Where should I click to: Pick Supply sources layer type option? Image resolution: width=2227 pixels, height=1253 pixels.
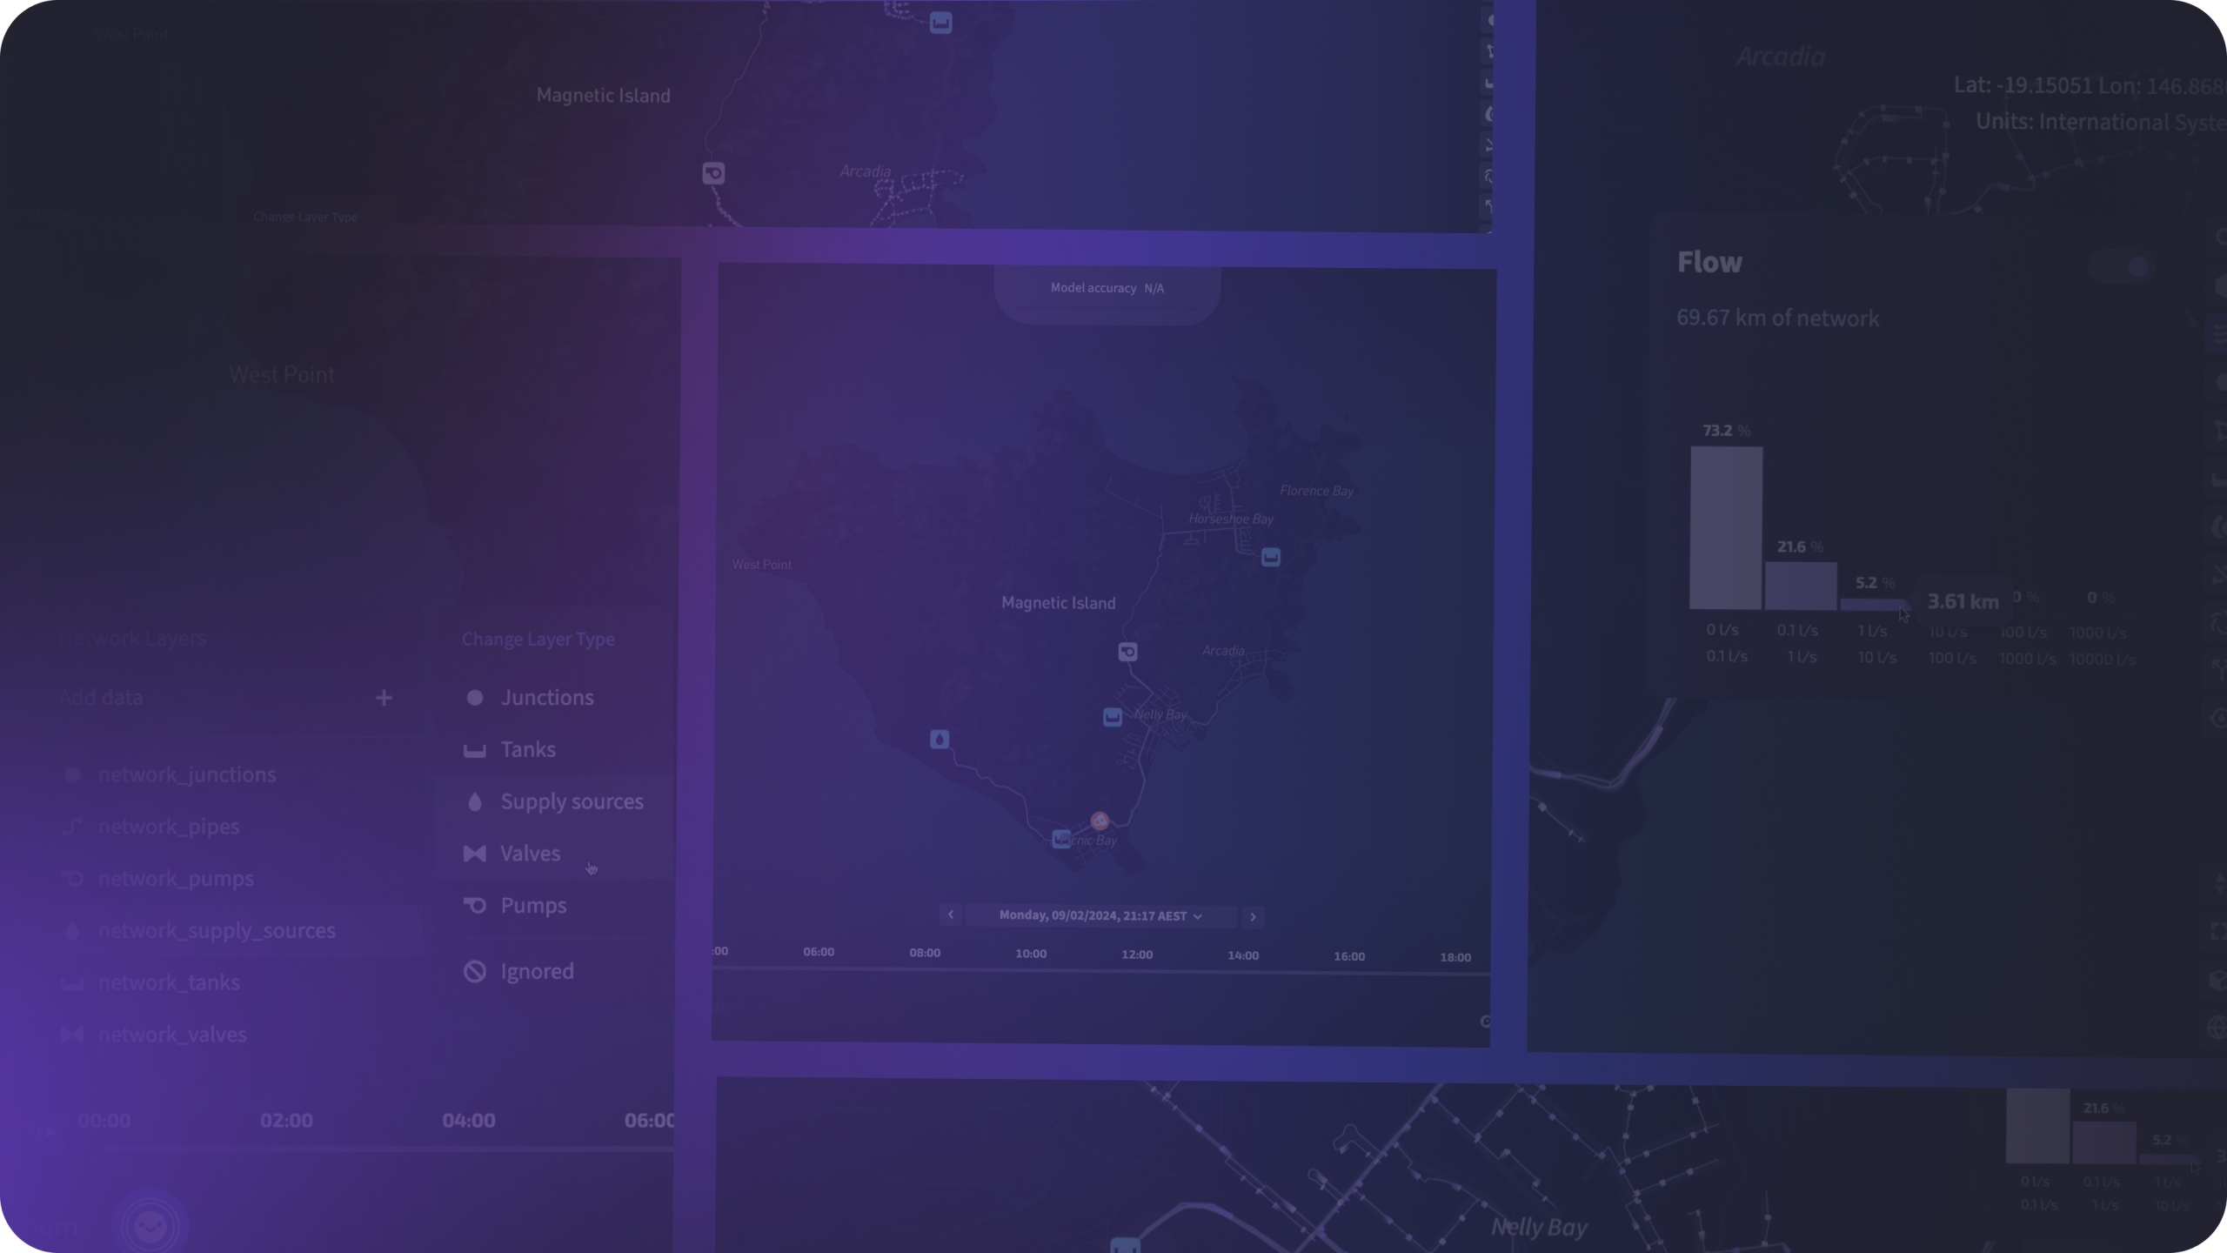(x=571, y=801)
